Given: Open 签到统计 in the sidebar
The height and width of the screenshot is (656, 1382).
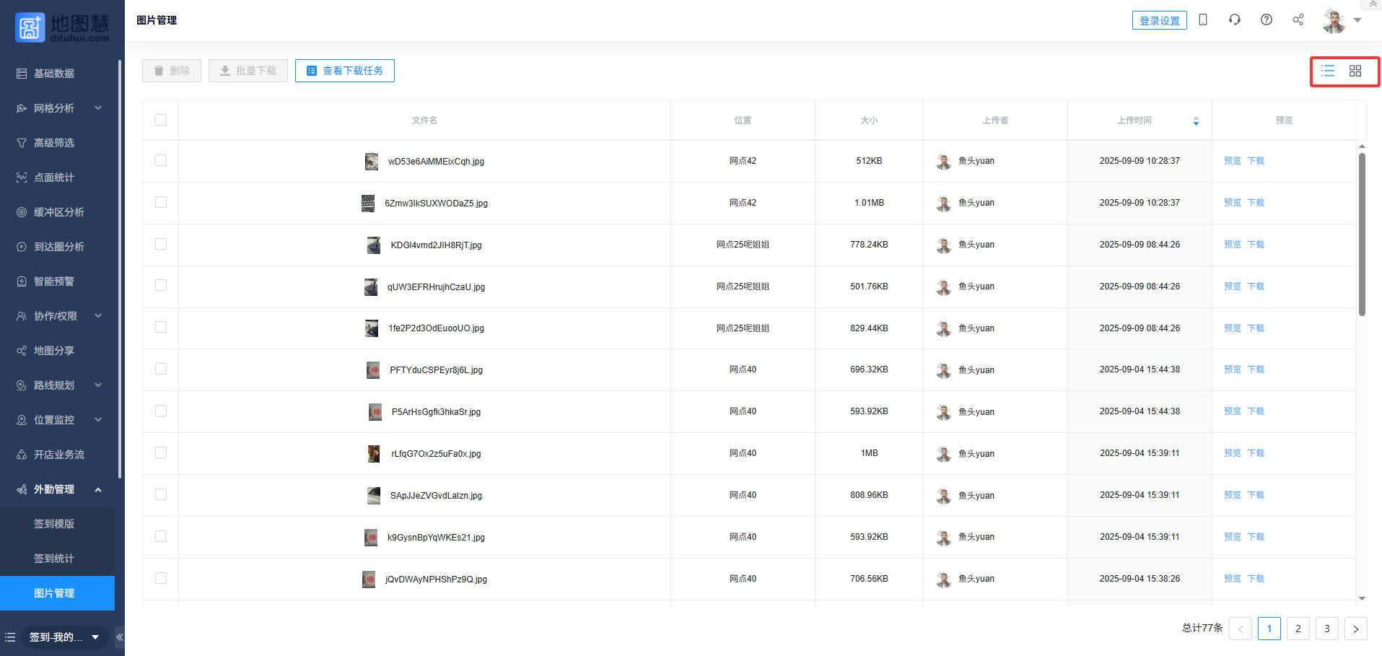Looking at the screenshot, I should coord(54,559).
